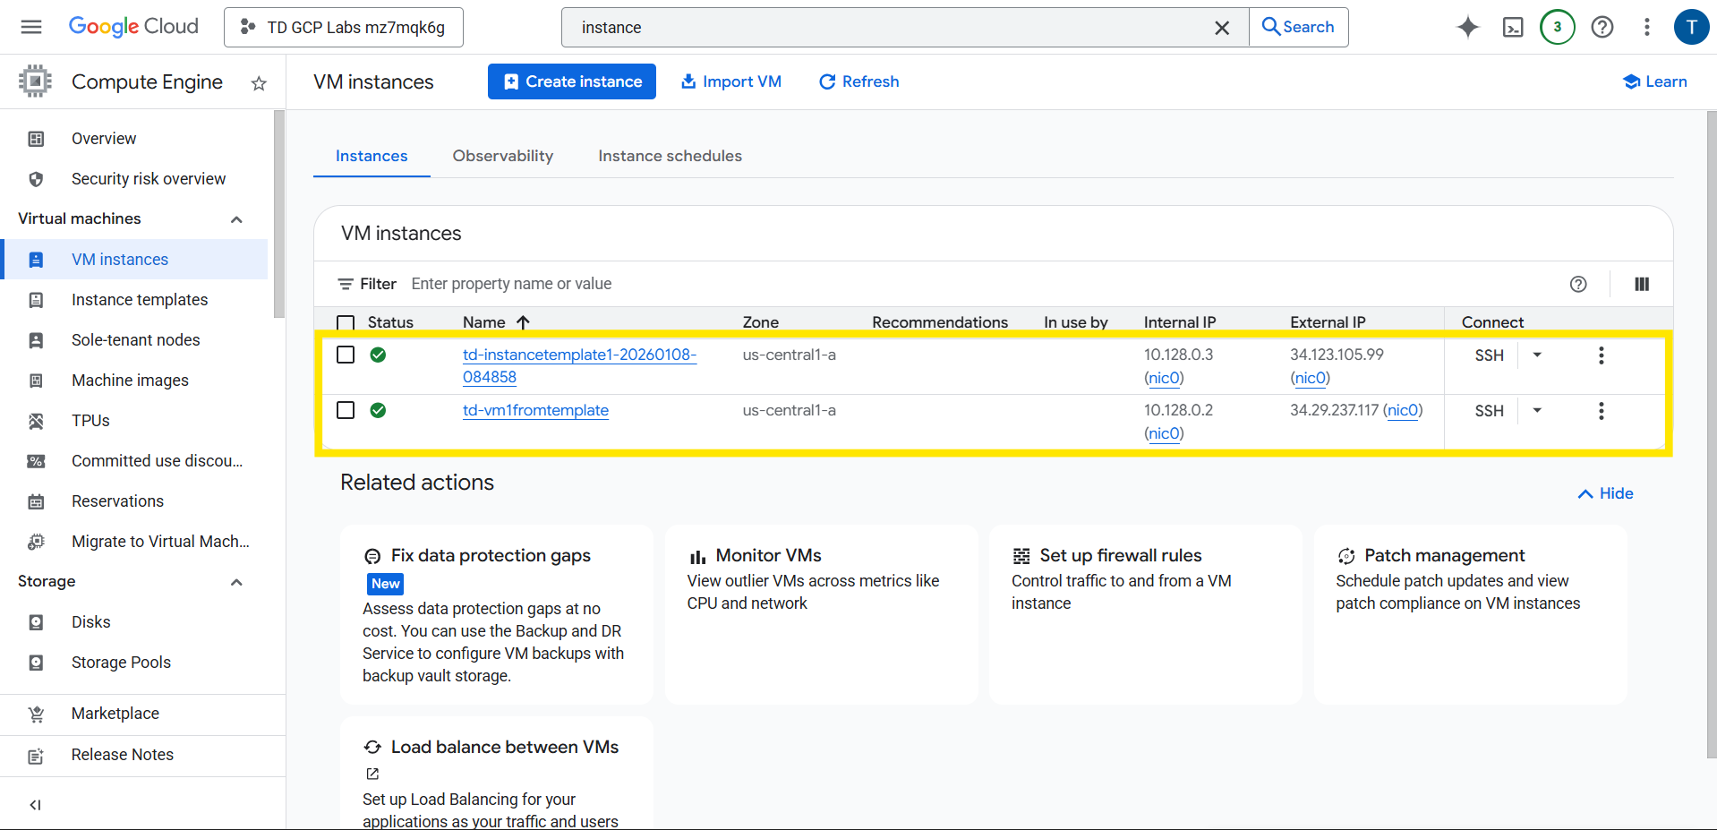Activate Cloud Shell terminal icon

(x=1513, y=27)
